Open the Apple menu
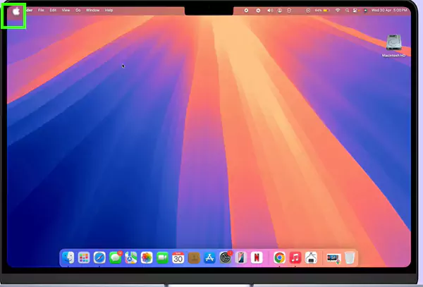 (16, 11)
